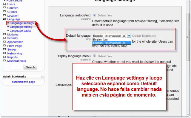Screen dimensions: 191x118
Task: Click the Modules folder icon
Action: coord(4,34)
